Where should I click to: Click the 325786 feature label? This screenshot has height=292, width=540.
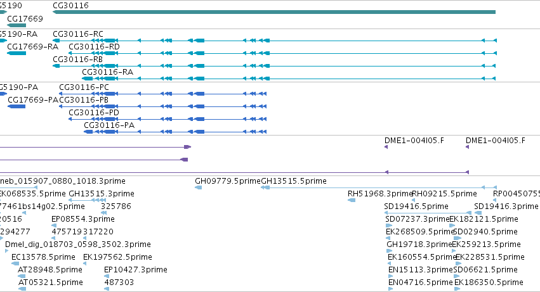tap(116, 206)
